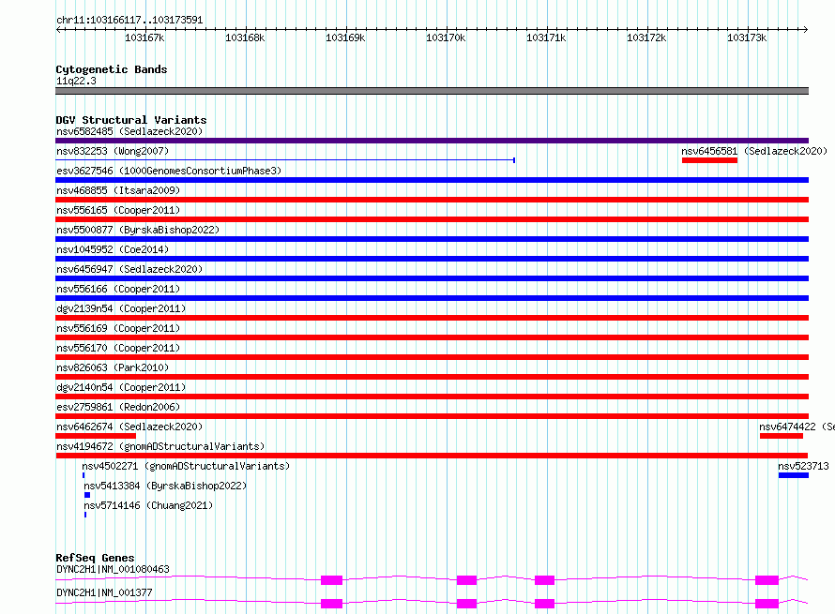Click the thin blue nsv832253 variant line
The height and width of the screenshot is (614, 835).
pos(285,159)
